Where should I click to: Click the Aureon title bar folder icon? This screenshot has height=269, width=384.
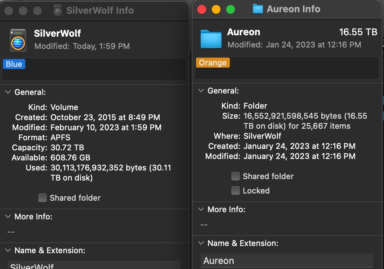(x=258, y=9)
